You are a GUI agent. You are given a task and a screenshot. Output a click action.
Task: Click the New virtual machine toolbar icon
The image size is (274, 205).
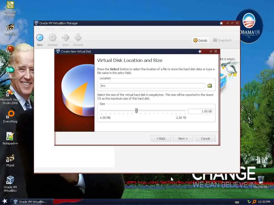tap(40, 37)
